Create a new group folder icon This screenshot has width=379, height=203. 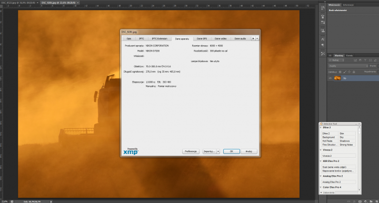(371, 201)
